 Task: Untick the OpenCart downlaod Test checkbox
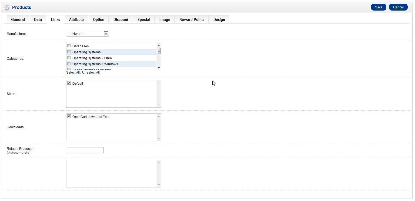[x=69, y=116]
